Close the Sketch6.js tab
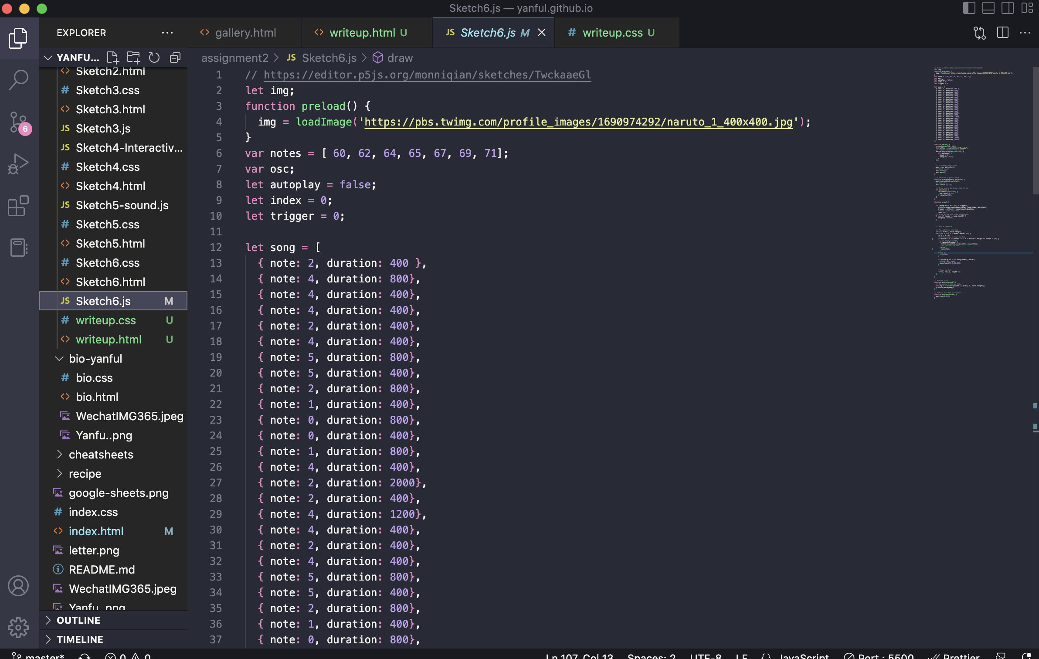1039x659 pixels. click(x=542, y=33)
